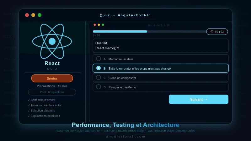Click the yellow minimize dot of outer window
The height and width of the screenshot is (141, 251).
(33, 15)
